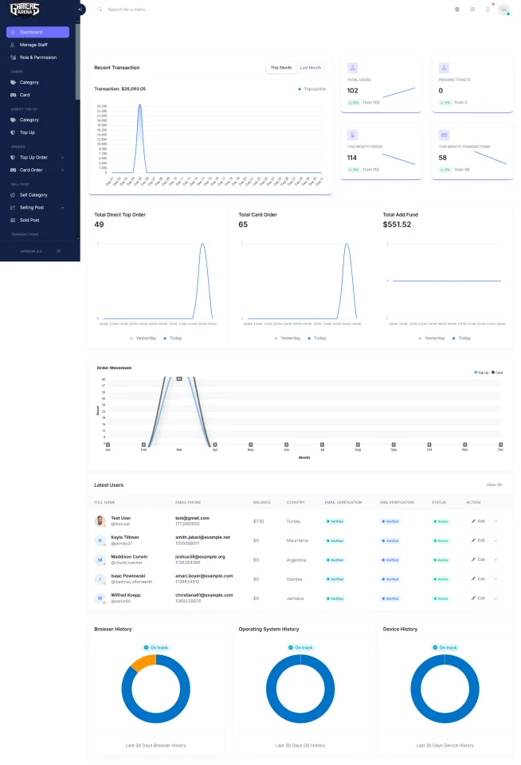Open action dropdown arrow for Test User

coord(496,521)
